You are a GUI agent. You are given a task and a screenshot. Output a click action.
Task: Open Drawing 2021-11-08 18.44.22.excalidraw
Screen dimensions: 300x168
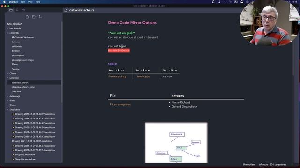[35, 123]
